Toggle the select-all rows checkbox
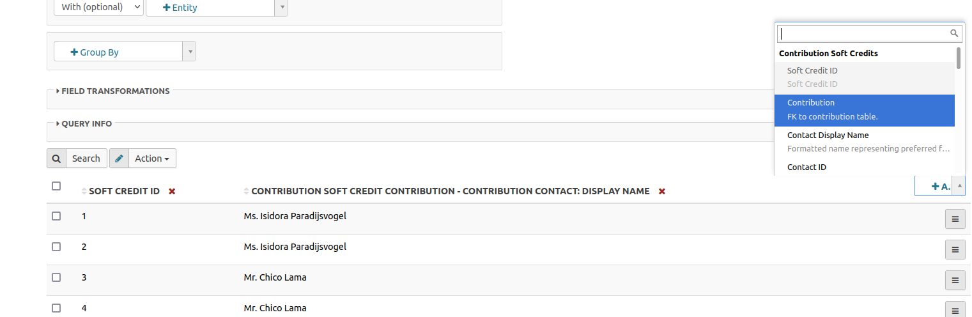972x317 pixels. click(x=56, y=186)
